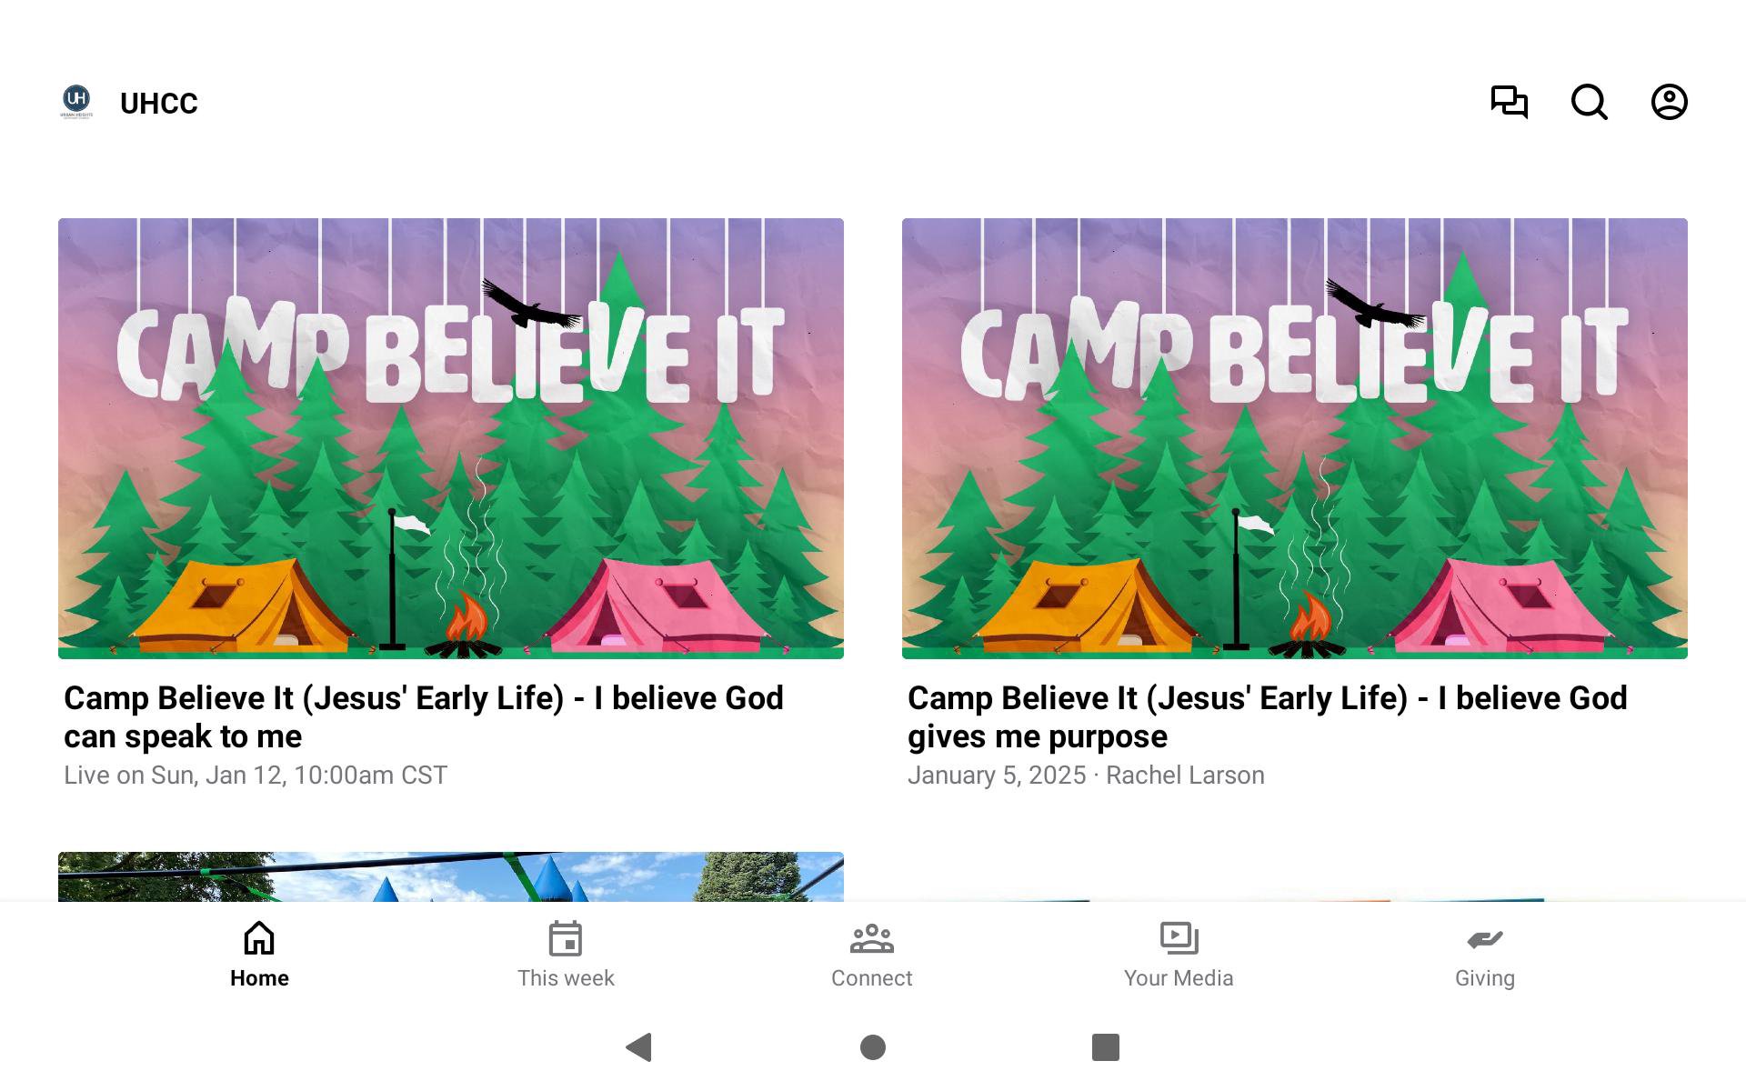Open the partially visible blue inflatable photo card
The width and height of the screenshot is (1746, 1091).
tap(451, 876)
